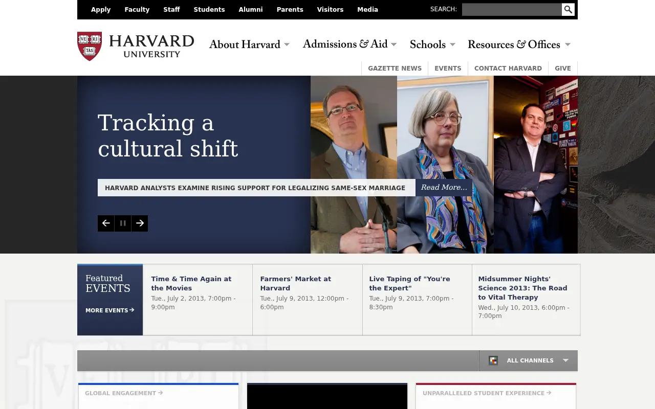Click the search magnifier icon
The image size is (655, 409).
pos(568,10)
